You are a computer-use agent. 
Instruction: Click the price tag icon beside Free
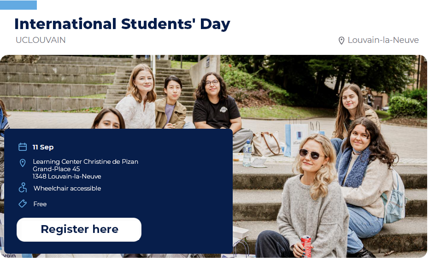pos(23,204)
